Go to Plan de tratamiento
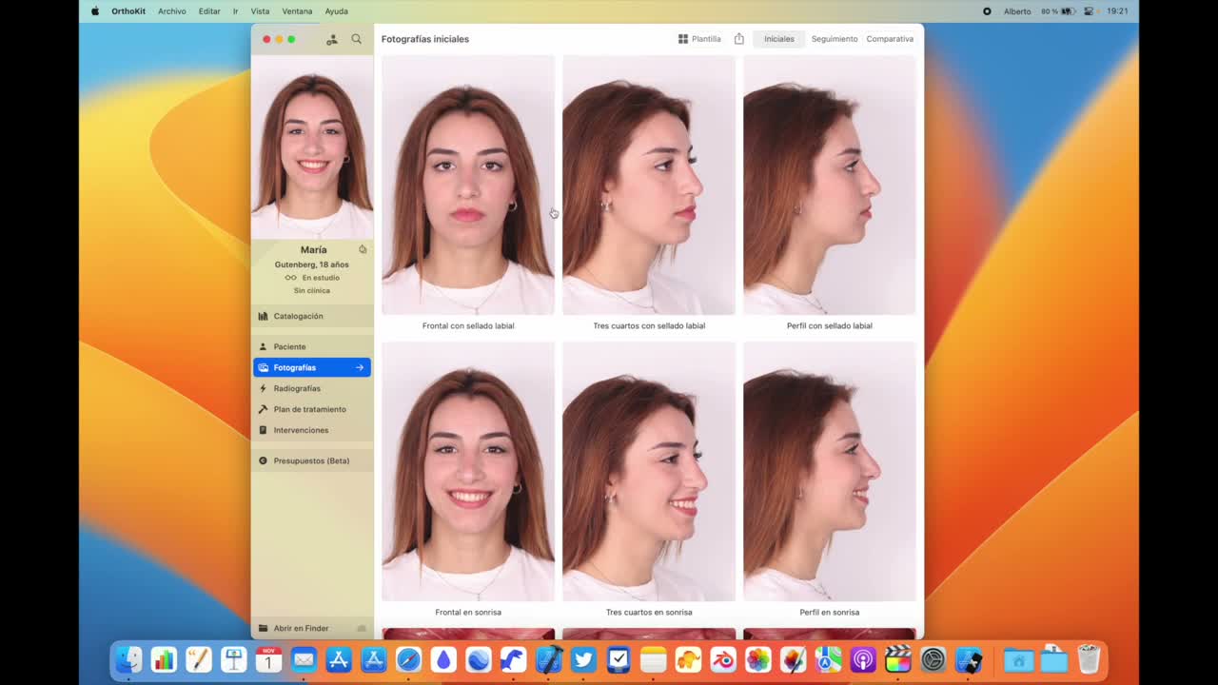Image resolution: width=1218 pixels, height=685 pixels. pos(312,409)
